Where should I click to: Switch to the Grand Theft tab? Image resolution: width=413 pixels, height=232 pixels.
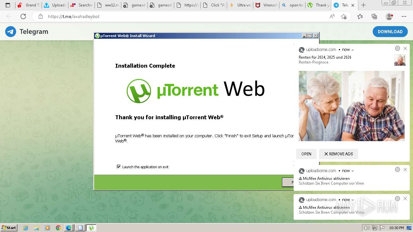pos(28,5)
